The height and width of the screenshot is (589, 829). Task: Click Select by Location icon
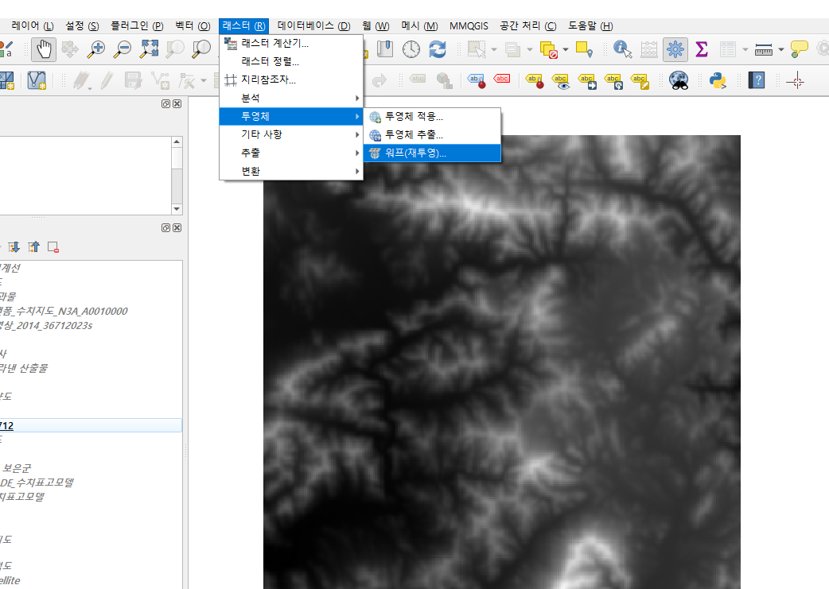(x=584, y=49)
